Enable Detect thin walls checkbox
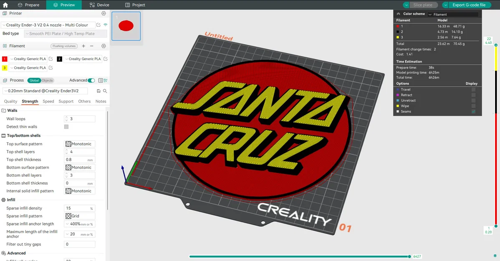500x261 pixels. tap(66, 127)
